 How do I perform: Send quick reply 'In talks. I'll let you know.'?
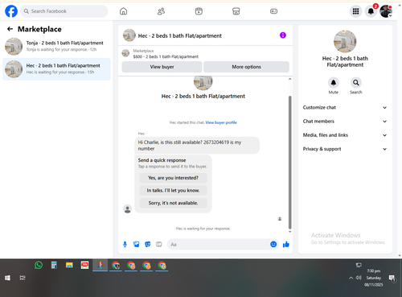click(173, 191)
